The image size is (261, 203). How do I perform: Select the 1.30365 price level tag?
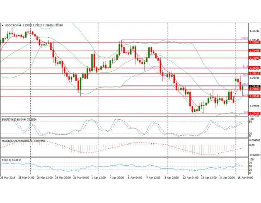(x=254, y=68)
